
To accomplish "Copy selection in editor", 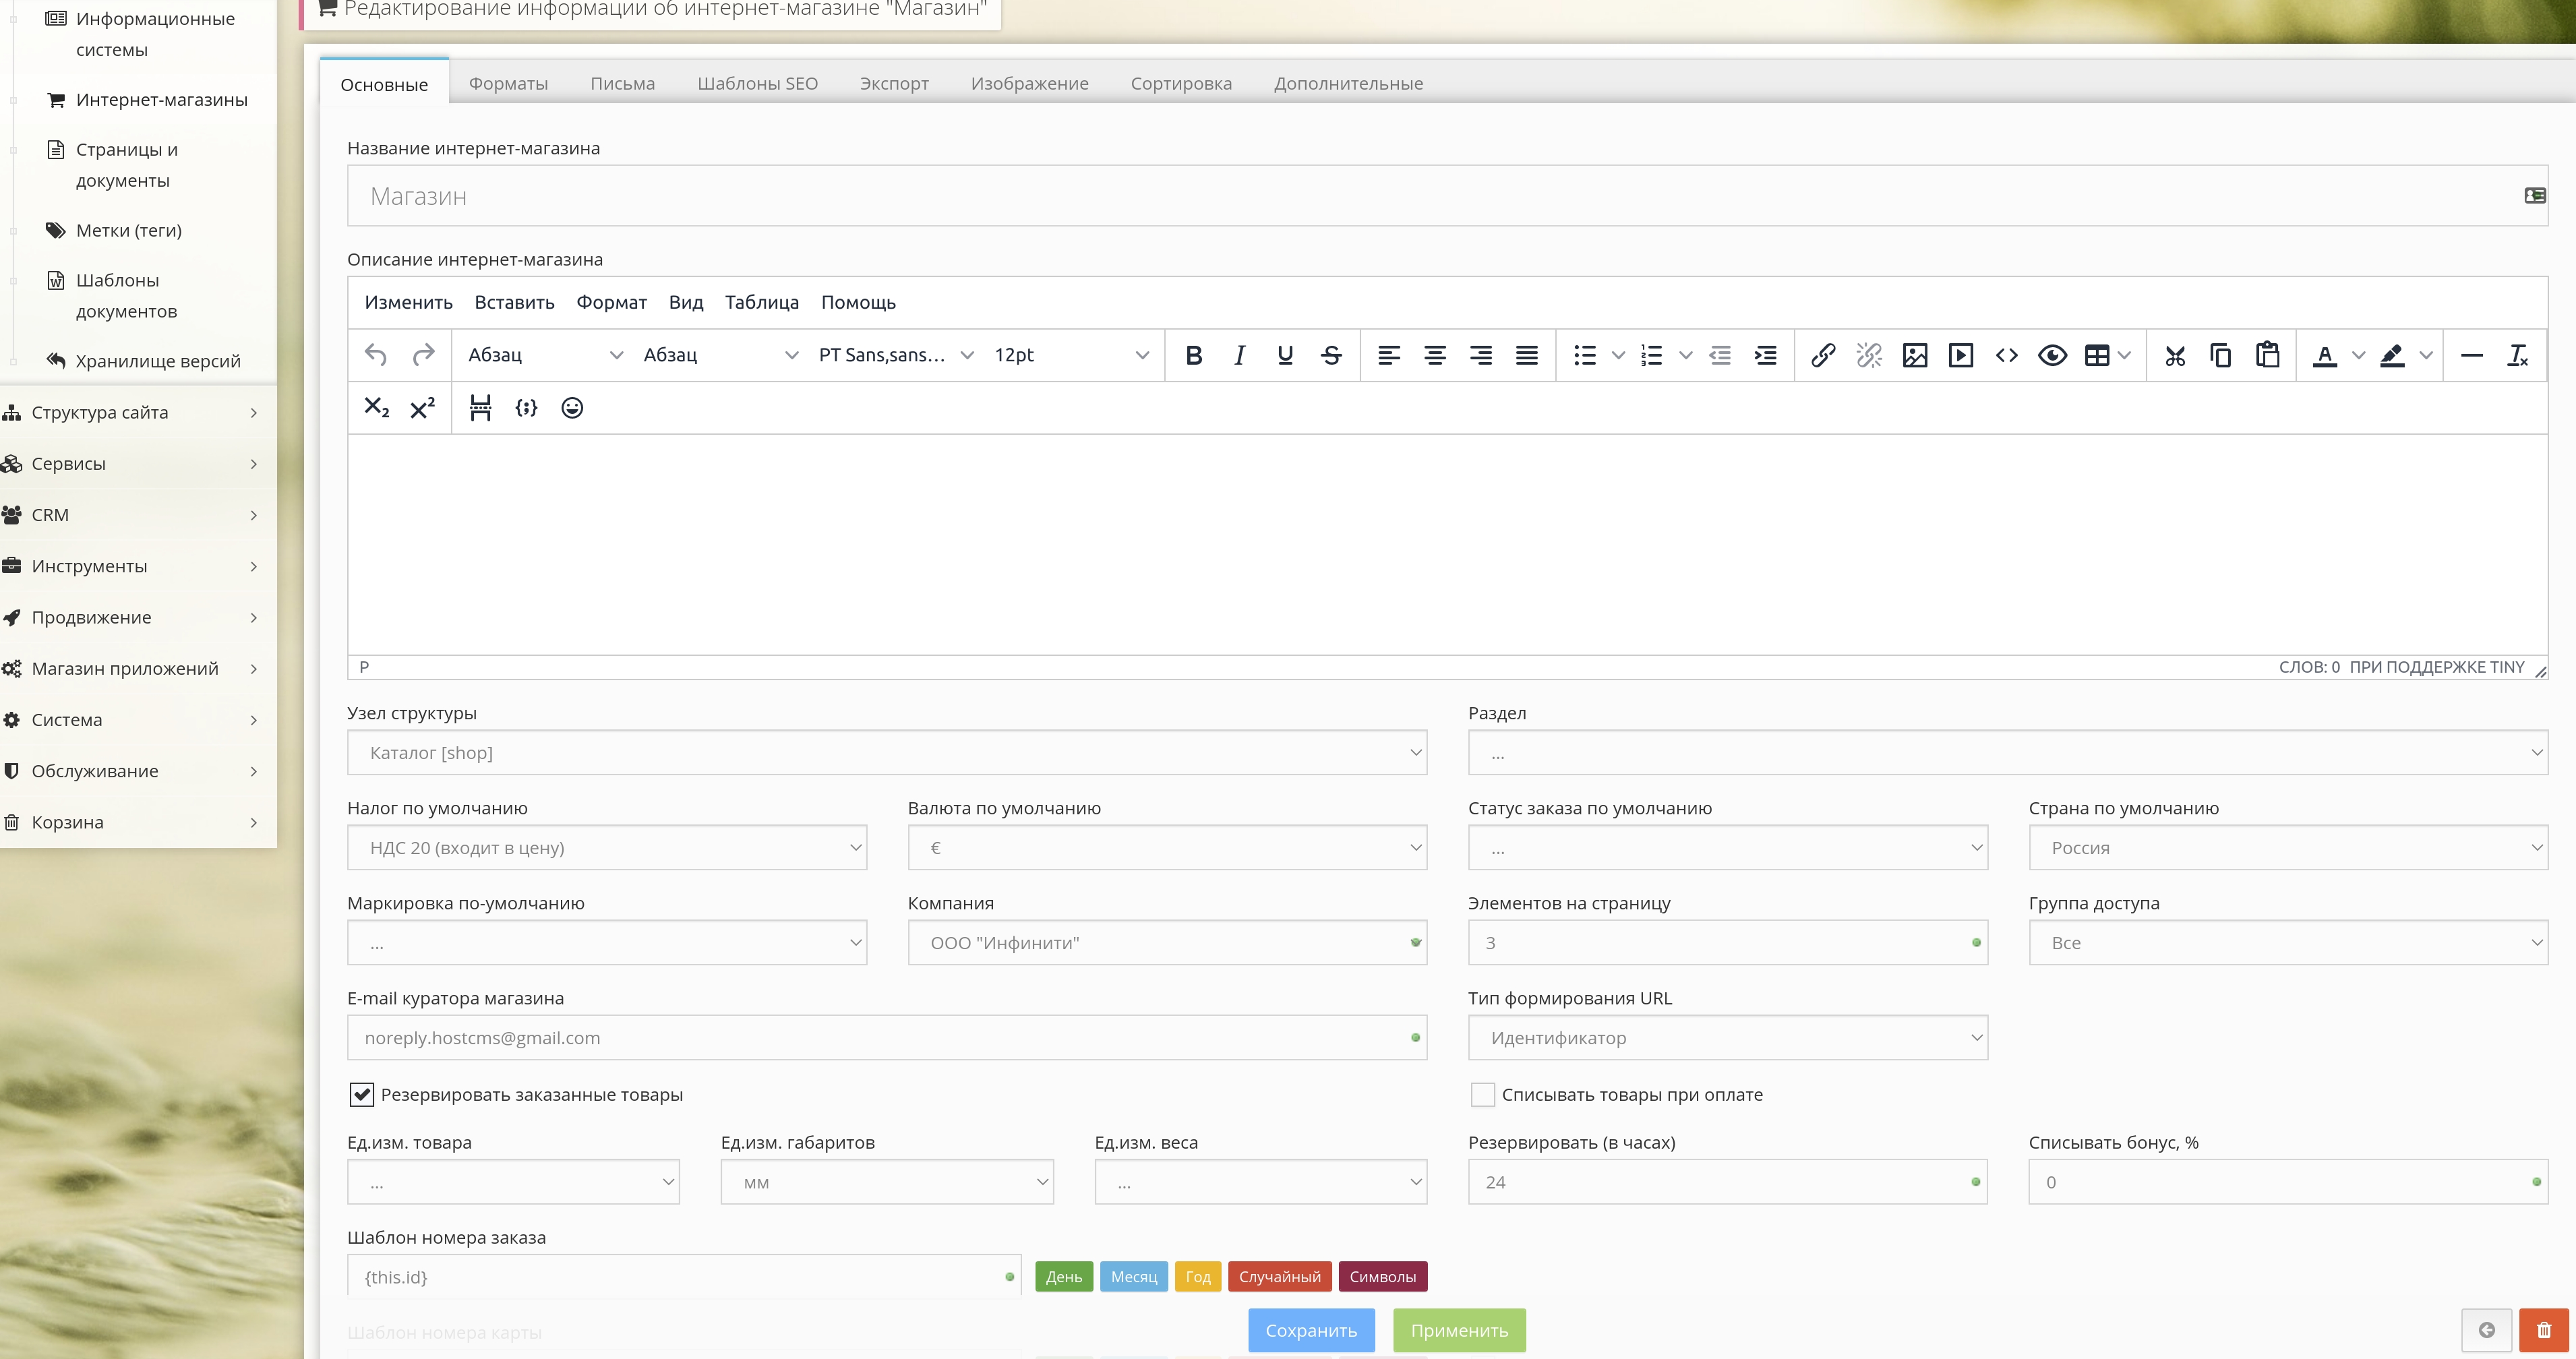I will coord(2221,355).
